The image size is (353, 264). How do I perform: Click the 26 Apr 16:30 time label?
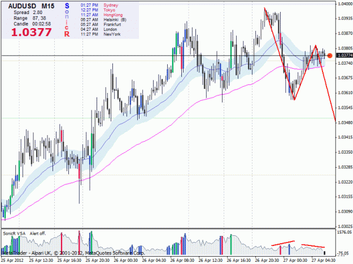pyautogui.click(x=239, y=260)
